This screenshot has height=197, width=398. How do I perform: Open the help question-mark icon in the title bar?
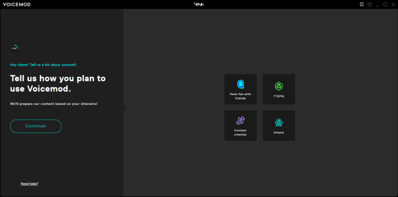point(370,4)
